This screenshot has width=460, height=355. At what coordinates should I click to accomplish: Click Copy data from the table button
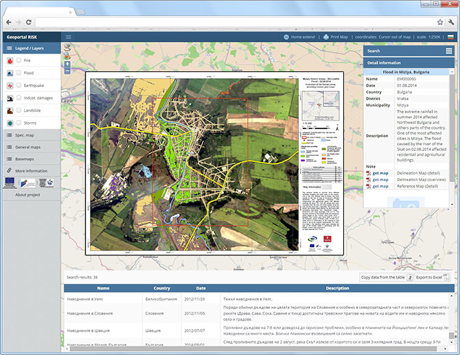click(x=387, y=277)
